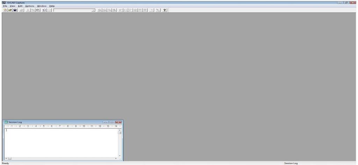Open the Window menu
Image resolution: width=358 pixels, height=165 pixels.
[42, 6]
